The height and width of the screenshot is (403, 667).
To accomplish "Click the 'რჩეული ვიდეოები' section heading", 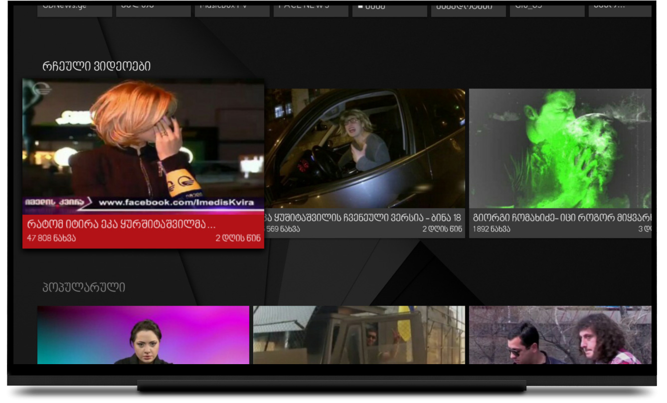I will point(96,67).
